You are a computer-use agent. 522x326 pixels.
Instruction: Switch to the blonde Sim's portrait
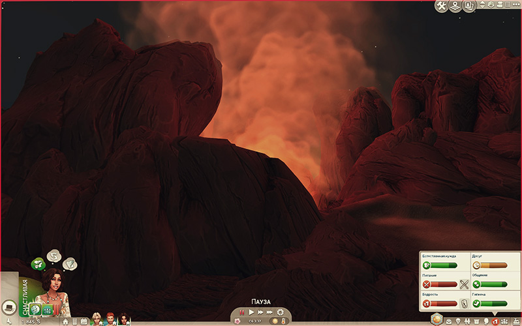96,319
